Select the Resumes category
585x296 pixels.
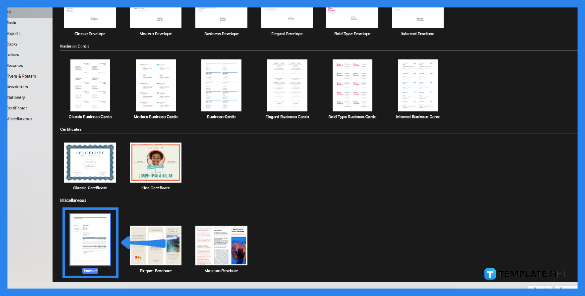point(15,65)
